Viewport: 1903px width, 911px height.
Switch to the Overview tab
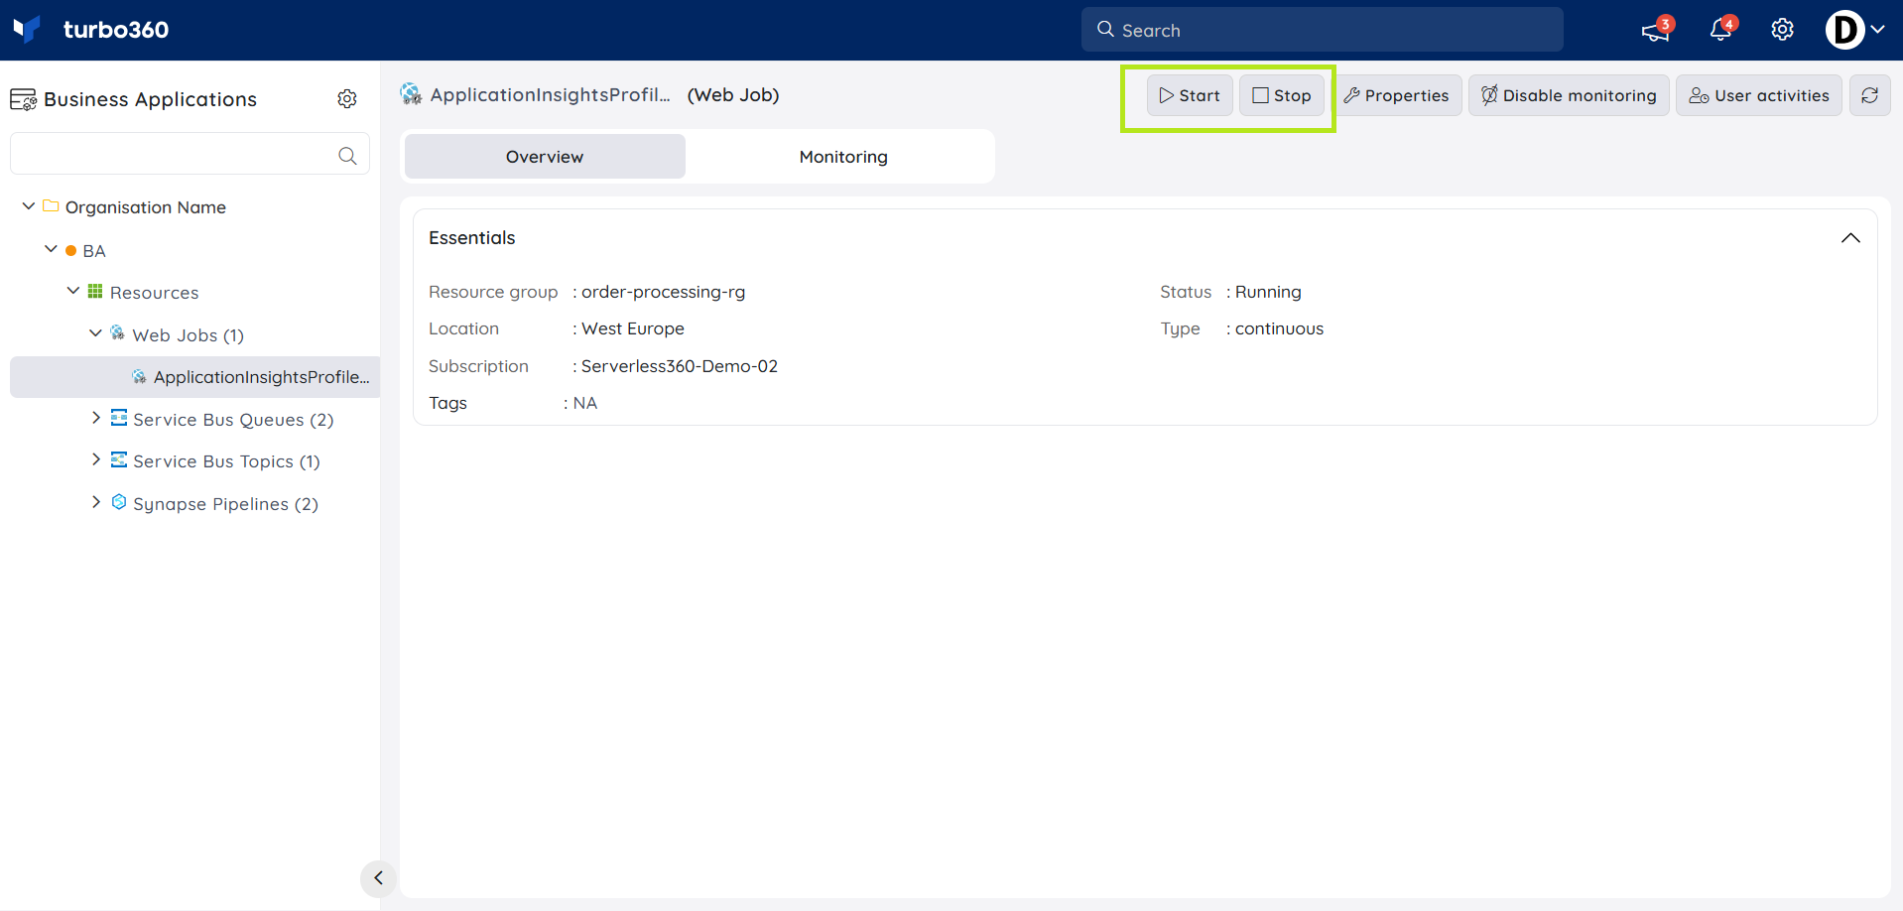pos(545,157)
